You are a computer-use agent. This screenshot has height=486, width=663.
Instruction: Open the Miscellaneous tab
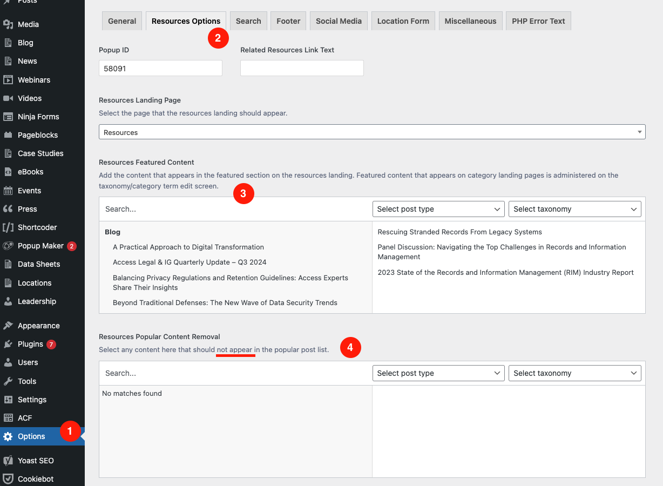point(470,21)
